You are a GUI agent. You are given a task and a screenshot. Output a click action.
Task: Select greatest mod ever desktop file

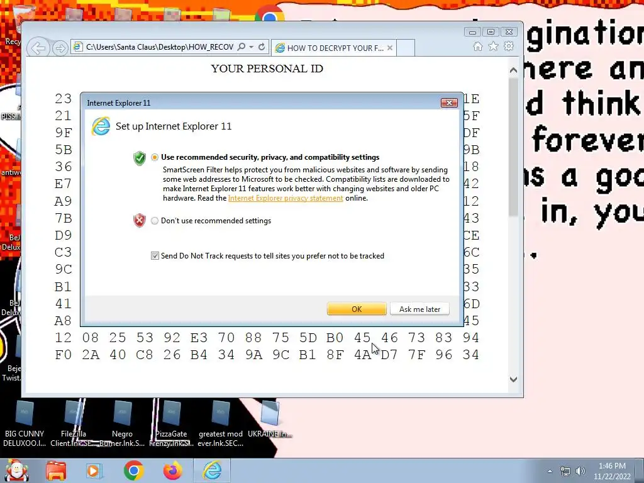[221, 425]
